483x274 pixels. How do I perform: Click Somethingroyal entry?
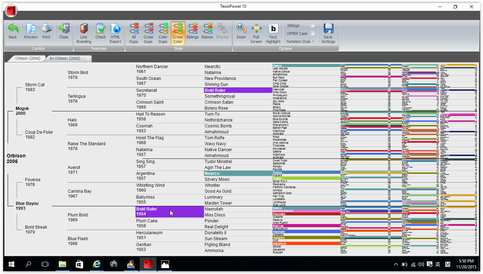[x=220, y=96]
